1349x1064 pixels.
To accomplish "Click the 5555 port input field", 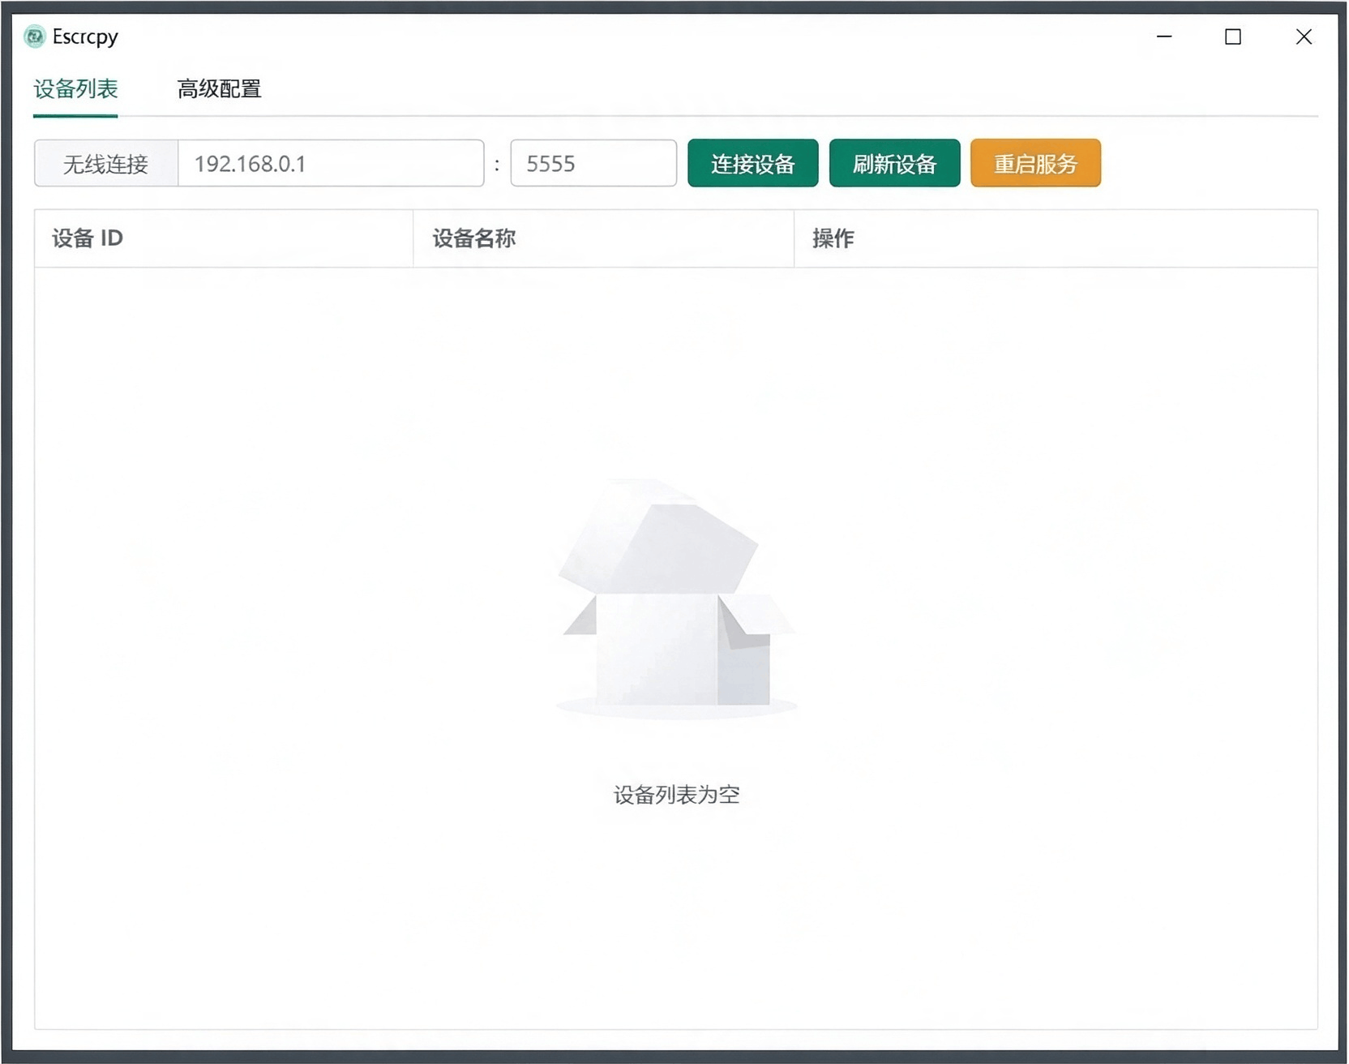I will click(x=593, y=164).
